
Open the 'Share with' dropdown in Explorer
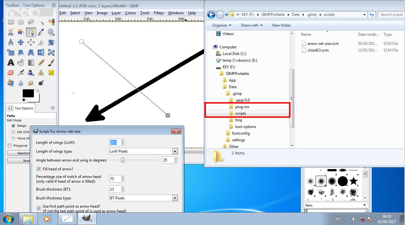click(251, 25)
